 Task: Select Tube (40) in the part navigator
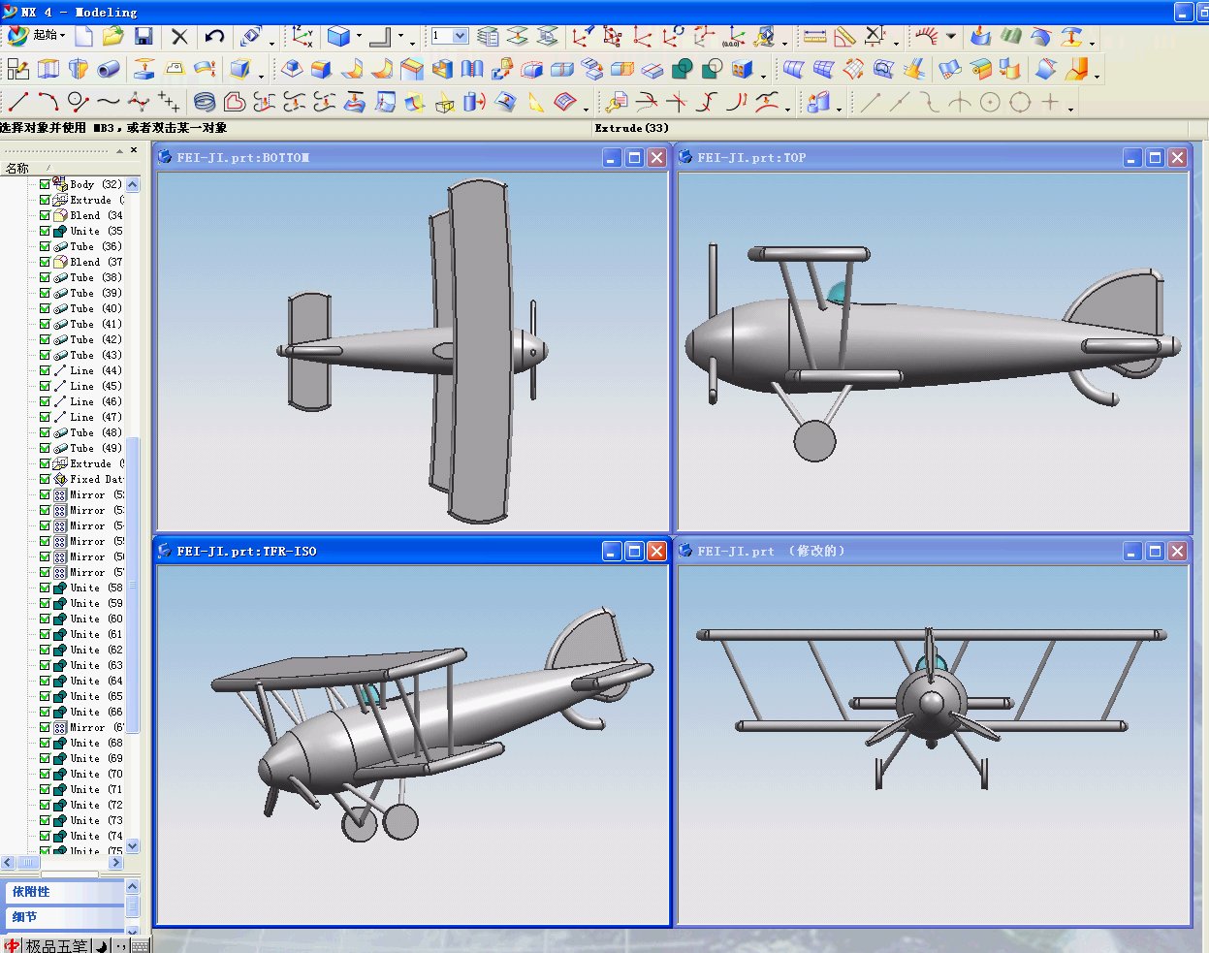click(x=95, y=308)
